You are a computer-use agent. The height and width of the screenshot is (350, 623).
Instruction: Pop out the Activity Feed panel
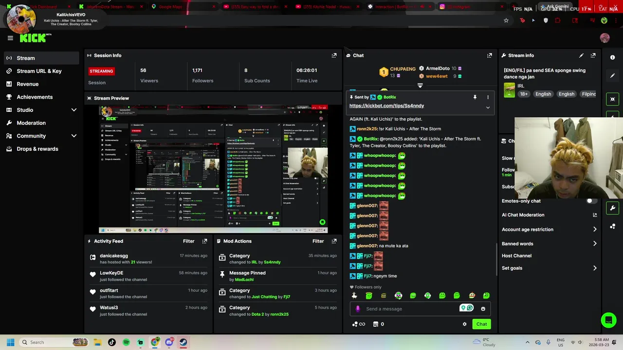204,241
